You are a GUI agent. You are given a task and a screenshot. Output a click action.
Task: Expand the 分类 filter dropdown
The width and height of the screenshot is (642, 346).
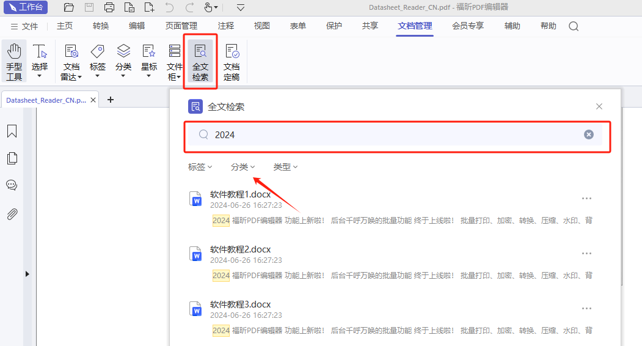[243, 167]
